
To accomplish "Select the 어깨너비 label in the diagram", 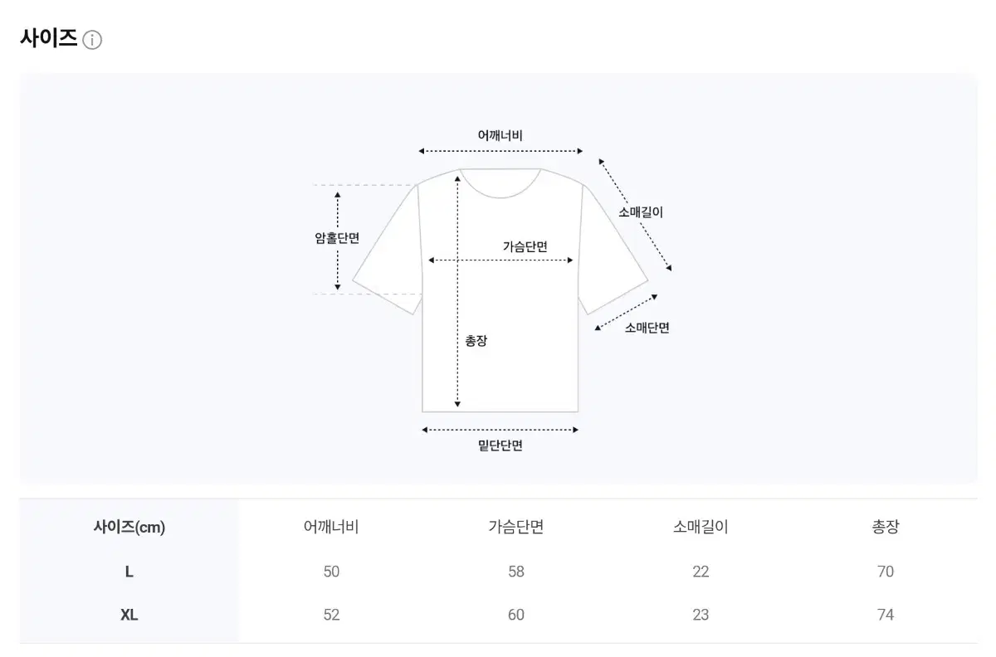I will (x=500, y=135).
